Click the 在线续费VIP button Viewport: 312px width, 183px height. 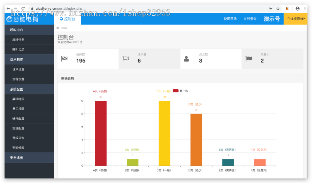(296, 19)
